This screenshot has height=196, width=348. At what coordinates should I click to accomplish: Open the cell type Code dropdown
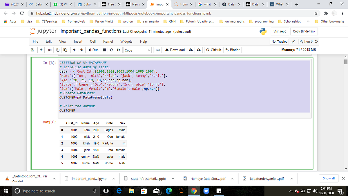[x=137, y=50]
